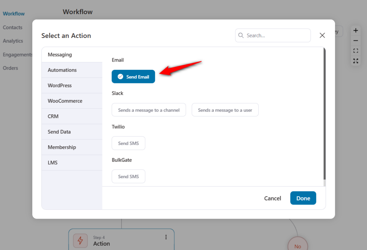Click the magnifier icon in search box
Viewport: 367px width, 250px height.
(x=241, y=35)
